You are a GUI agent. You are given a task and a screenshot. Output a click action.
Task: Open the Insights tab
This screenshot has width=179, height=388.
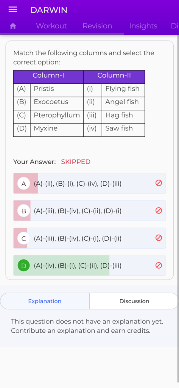click(143, 26)
